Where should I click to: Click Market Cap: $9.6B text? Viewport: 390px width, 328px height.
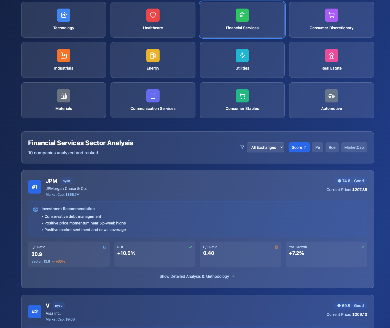[60, 319]
